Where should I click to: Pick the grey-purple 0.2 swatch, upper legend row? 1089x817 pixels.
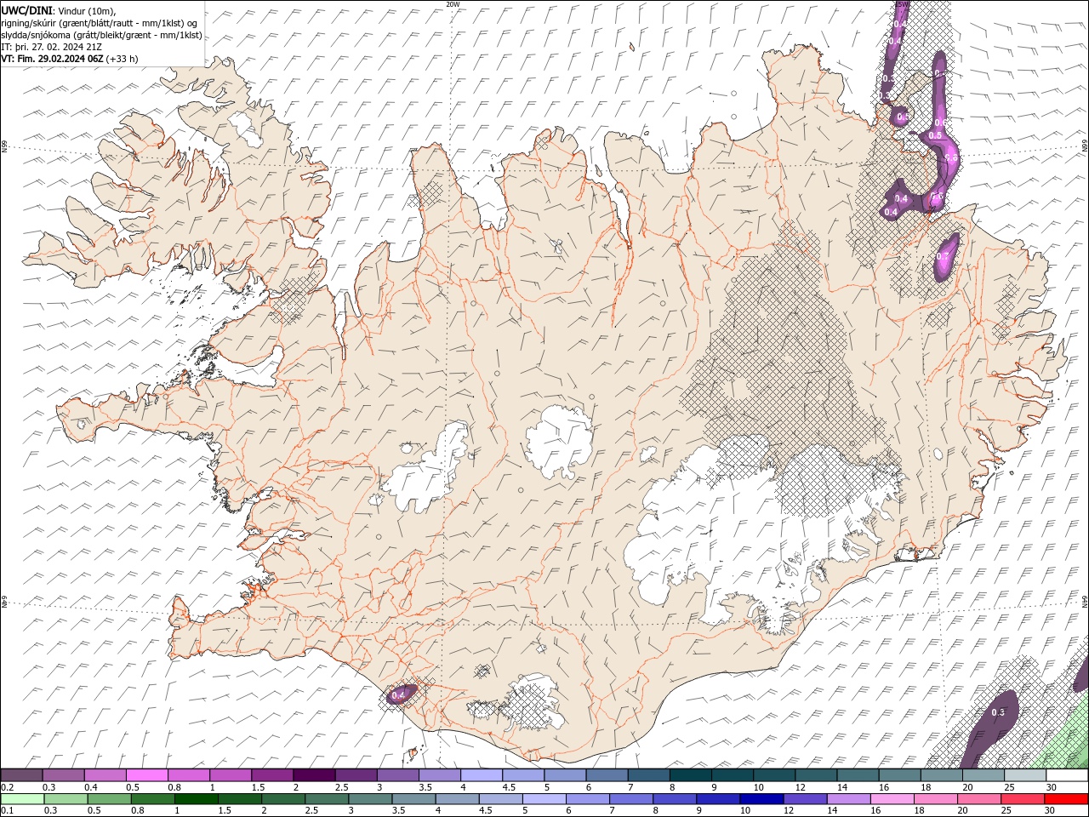(x=21, y=775)
